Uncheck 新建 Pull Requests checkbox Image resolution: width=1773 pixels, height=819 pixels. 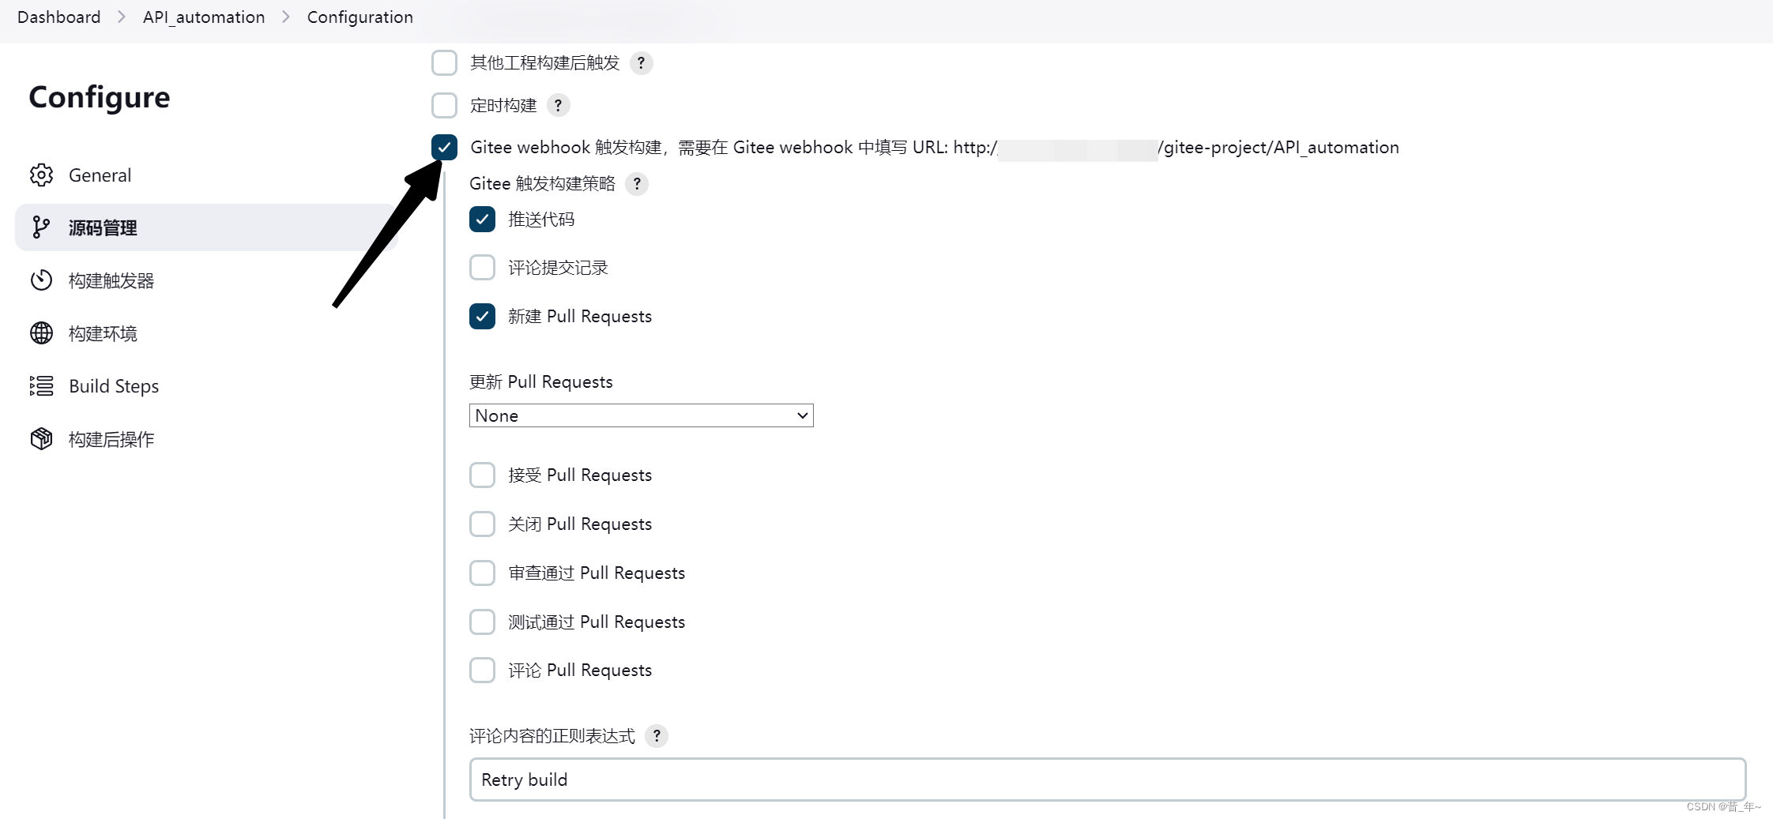[482, 317]
